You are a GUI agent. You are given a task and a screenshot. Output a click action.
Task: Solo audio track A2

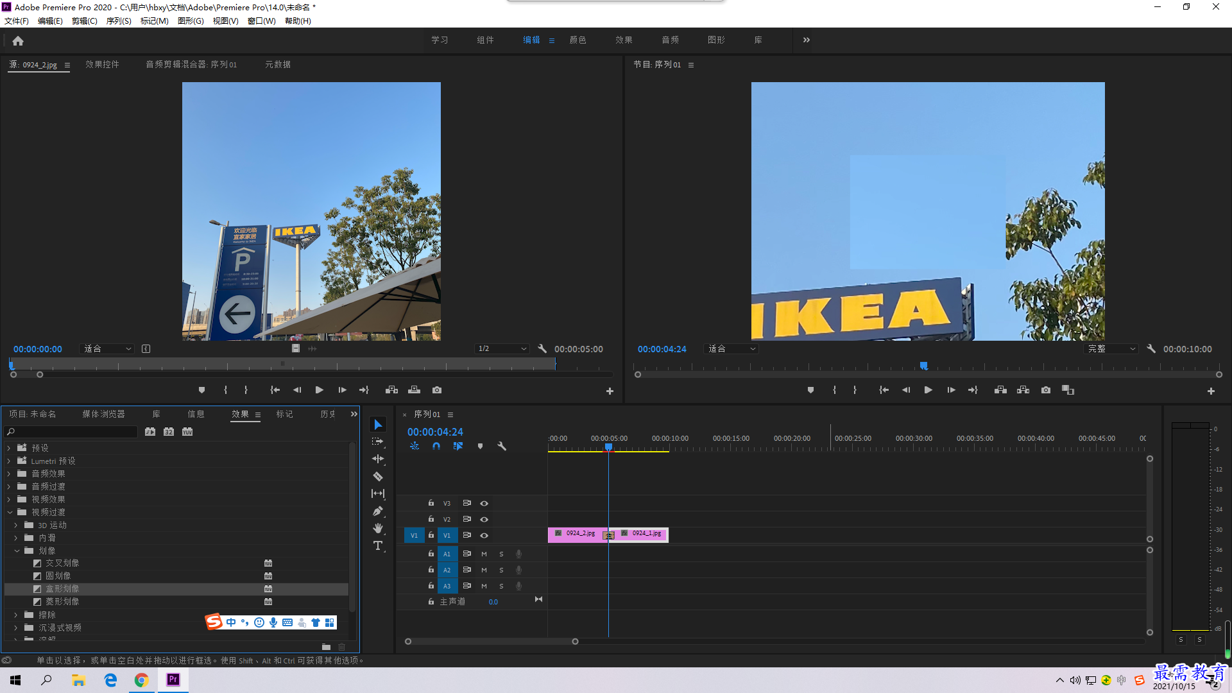[x=501, y=570]
